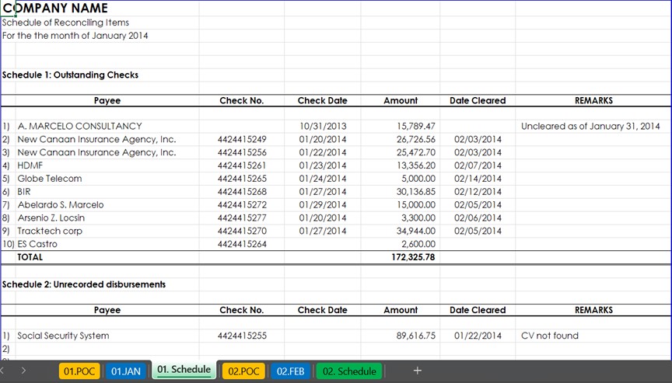
Task: Select amount 15,789.47
Action: (x=415, y=126)
